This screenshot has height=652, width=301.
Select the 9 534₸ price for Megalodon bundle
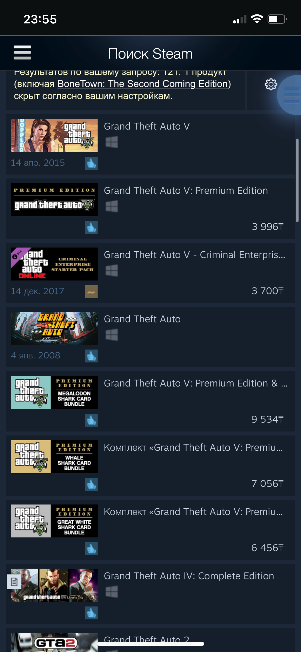[268, 419]
